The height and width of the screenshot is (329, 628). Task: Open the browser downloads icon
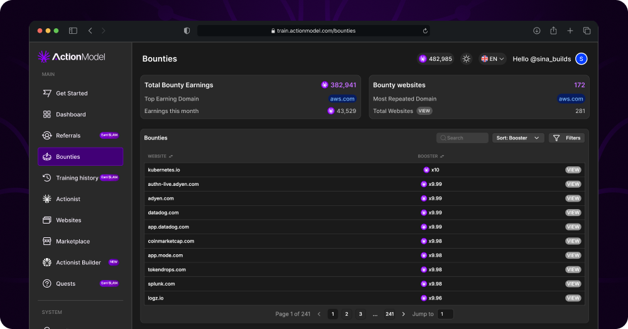(x=537, y=31)
